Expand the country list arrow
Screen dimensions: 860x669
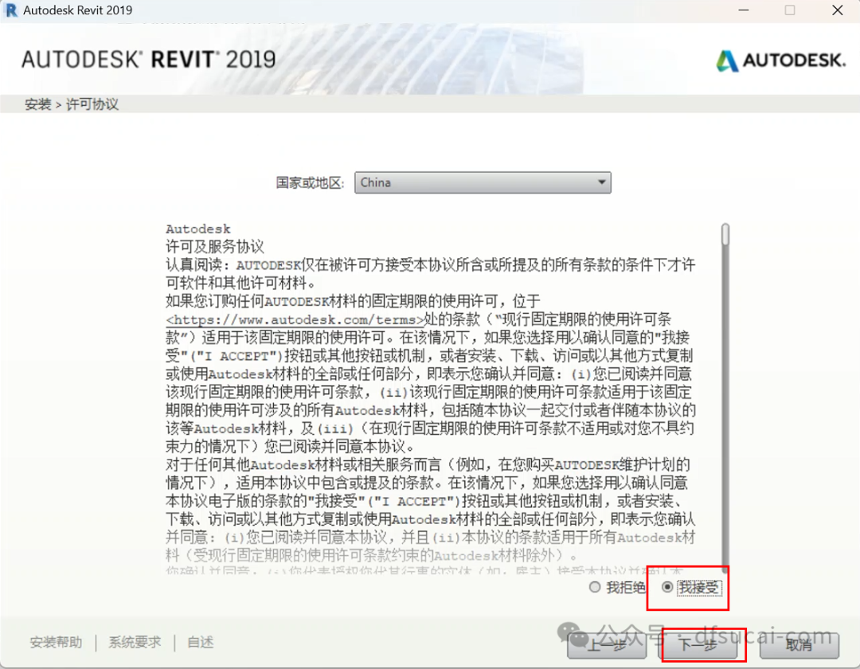point(601,182)
